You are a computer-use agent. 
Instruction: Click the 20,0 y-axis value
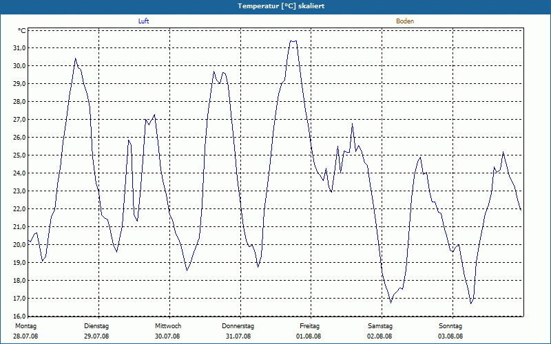tap(19, 245)
